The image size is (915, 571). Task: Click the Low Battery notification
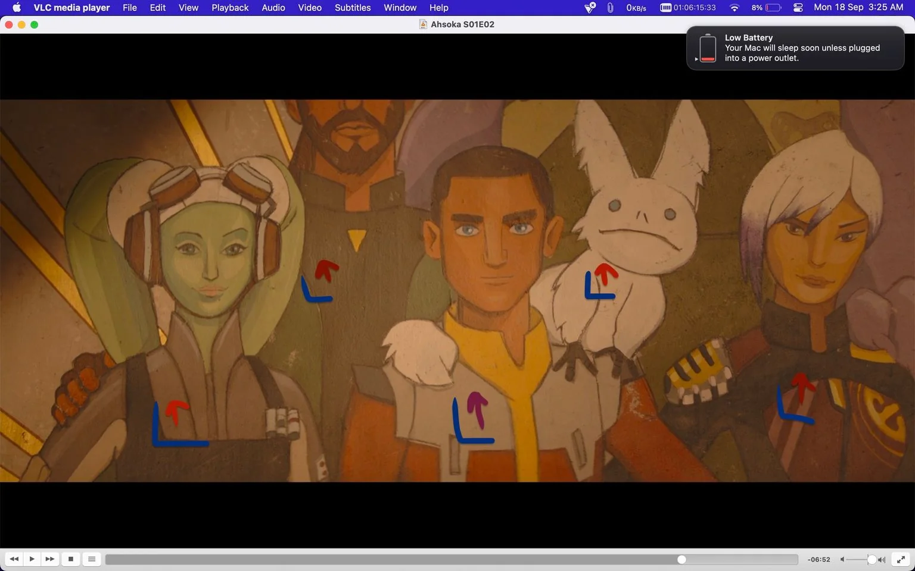coord(795,48)
